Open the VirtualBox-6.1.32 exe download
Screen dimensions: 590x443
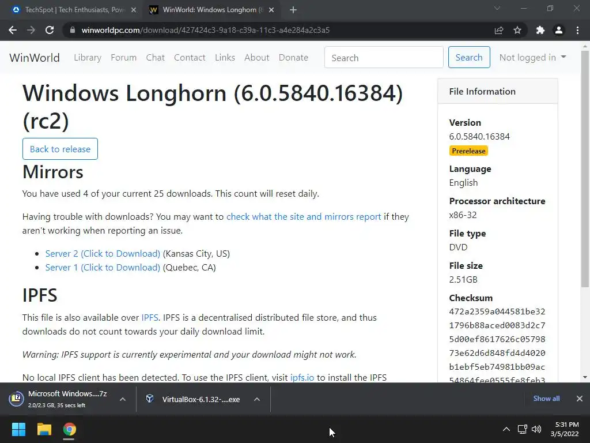[194, 399]
